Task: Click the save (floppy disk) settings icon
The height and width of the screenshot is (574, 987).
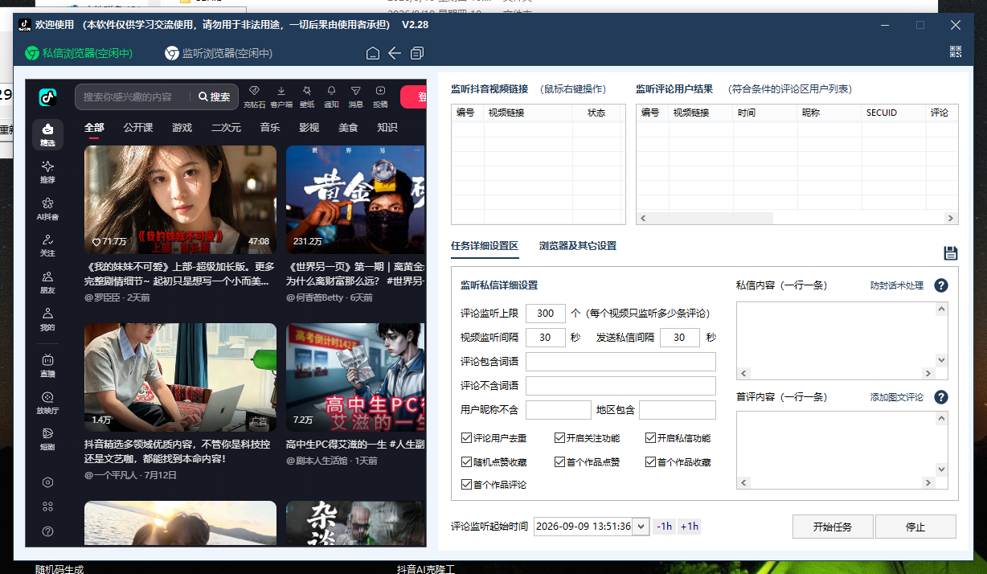Action: click(x=951, y=253)
